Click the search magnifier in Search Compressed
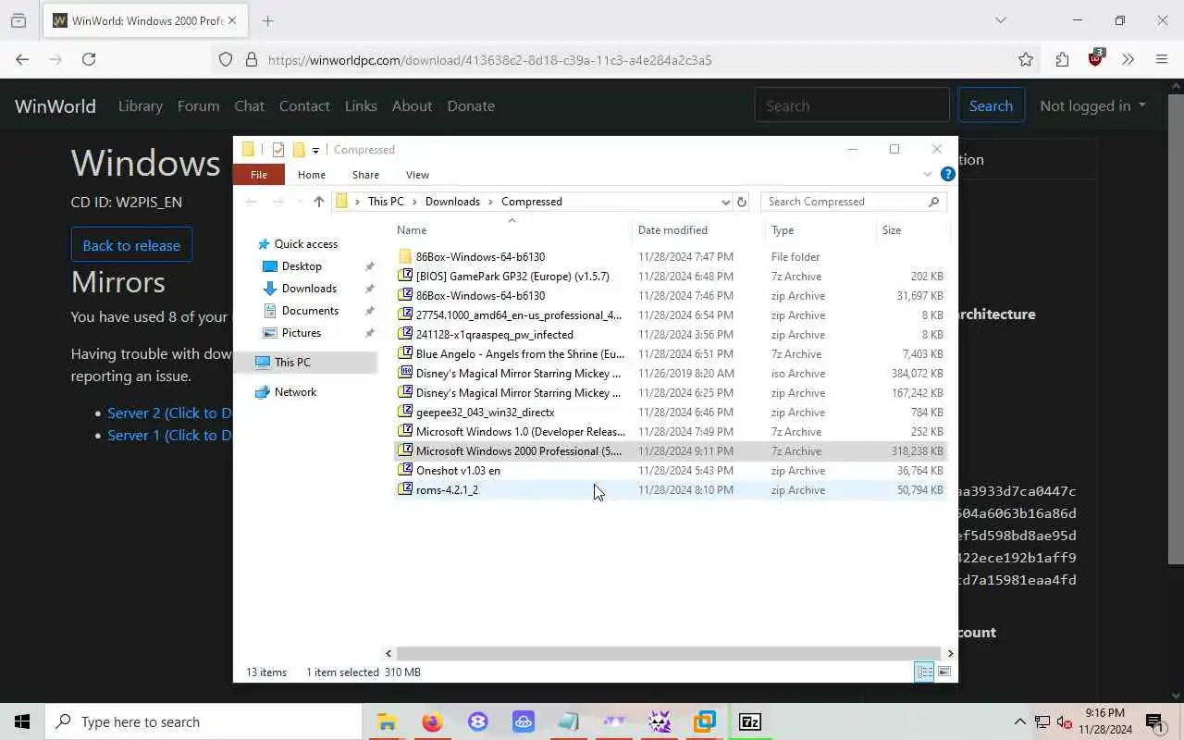Screen dimensions: 1184x740 (x=933, y=202)
